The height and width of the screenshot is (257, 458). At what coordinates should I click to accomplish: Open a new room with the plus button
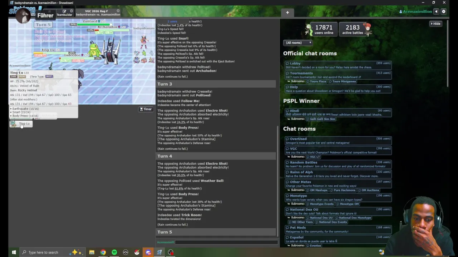[287, 12]
